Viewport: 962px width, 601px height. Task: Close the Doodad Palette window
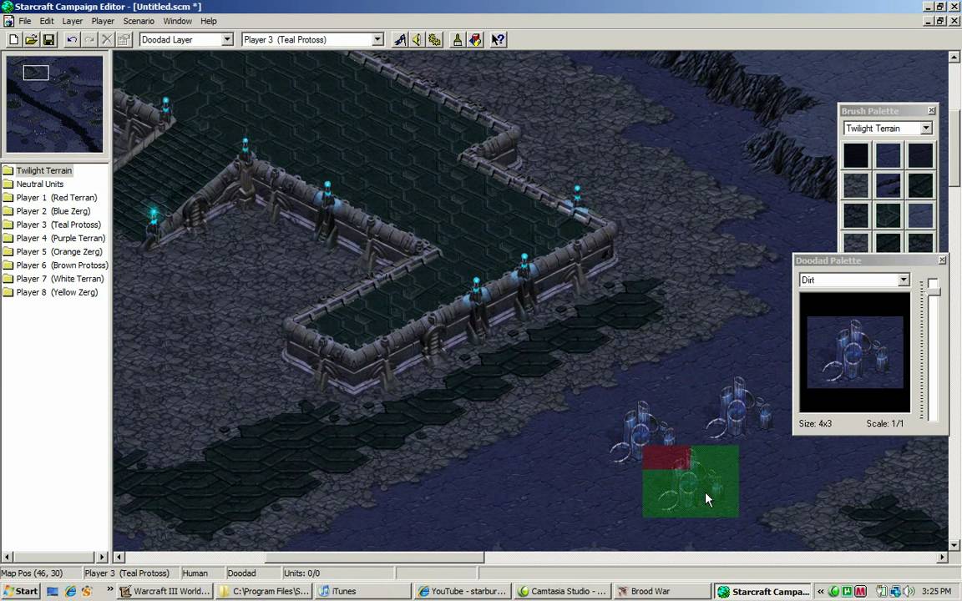click(942, 260)
